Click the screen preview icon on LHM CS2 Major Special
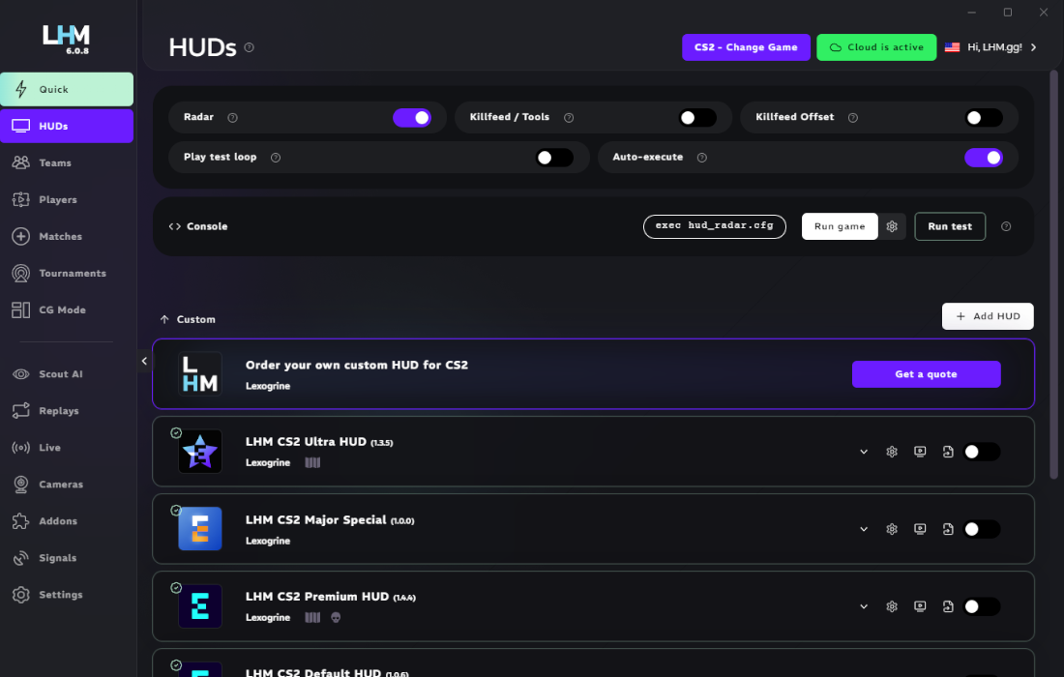 [x=919, y=529]
